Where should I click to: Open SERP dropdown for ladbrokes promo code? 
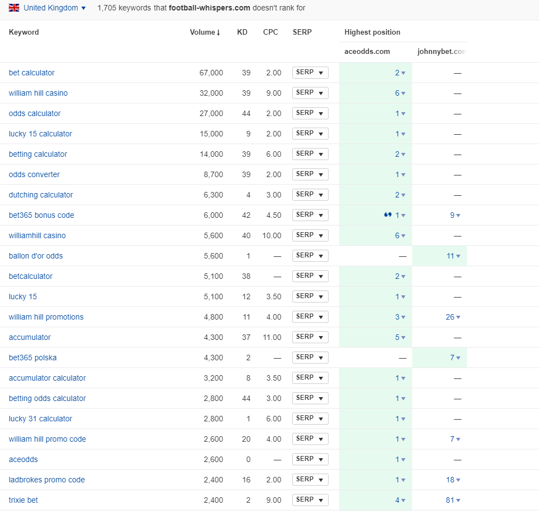tap(310, 480)
